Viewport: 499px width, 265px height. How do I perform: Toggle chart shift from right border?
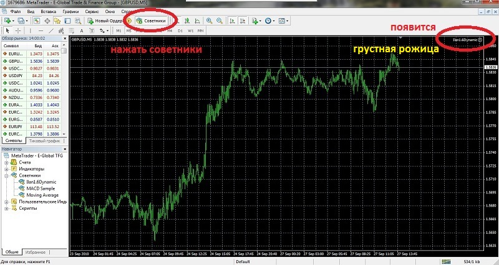(243, 21)
